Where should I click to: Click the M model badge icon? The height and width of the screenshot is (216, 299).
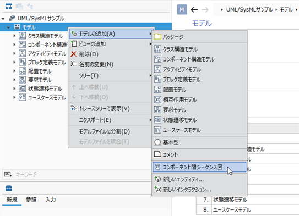tap(182, 9)
